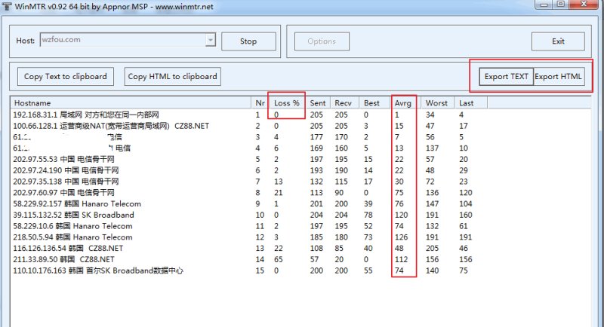Click Worst value 205 in row 13
Viewport: 604px width, 327px height.
coord(432,248)
